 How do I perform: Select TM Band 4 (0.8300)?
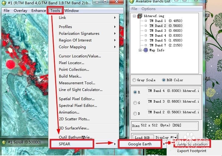point(166,35)
